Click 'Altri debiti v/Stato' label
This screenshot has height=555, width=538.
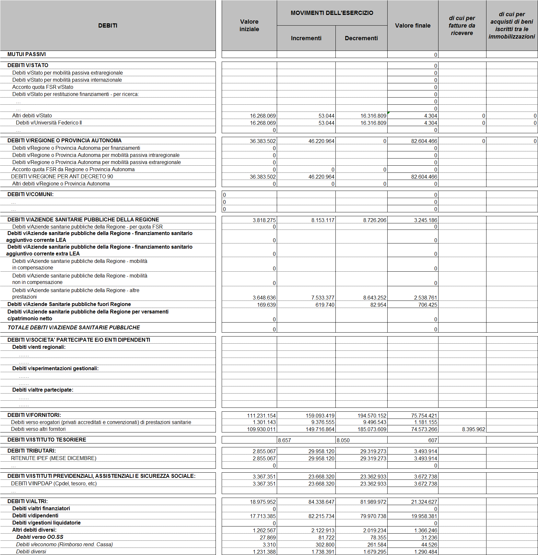click(32, 115)
